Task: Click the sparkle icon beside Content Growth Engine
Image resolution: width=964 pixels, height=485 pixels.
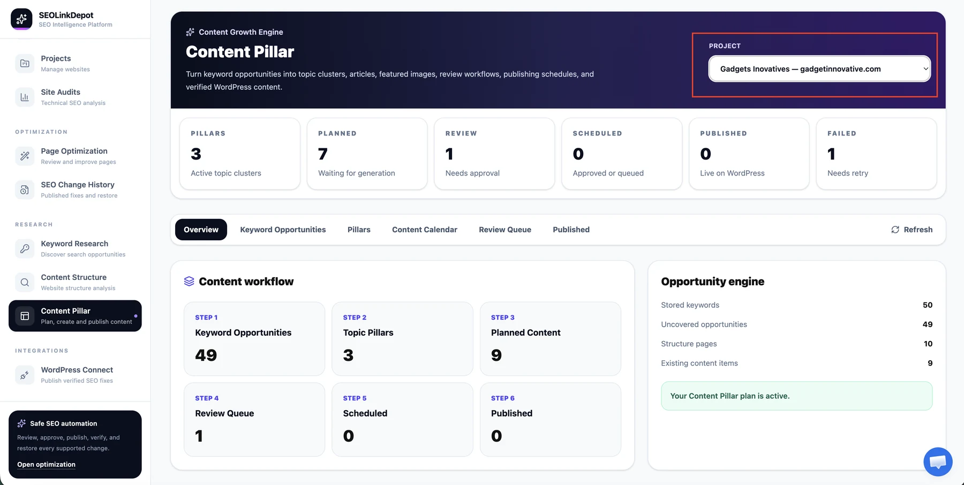Action: 190,32
